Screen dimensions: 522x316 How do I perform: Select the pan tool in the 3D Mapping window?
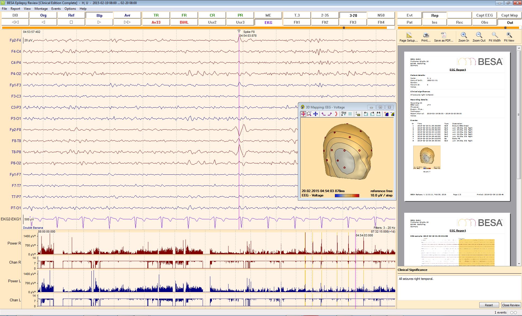point(315,114)
